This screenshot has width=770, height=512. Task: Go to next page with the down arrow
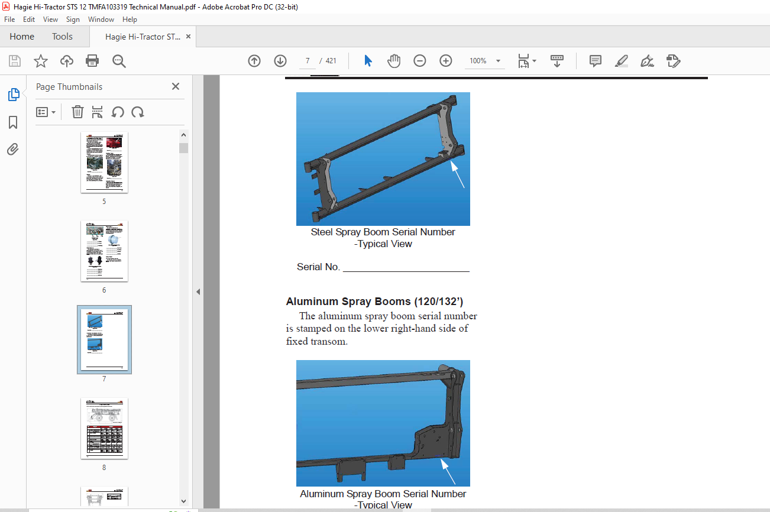tap(280, 61)
